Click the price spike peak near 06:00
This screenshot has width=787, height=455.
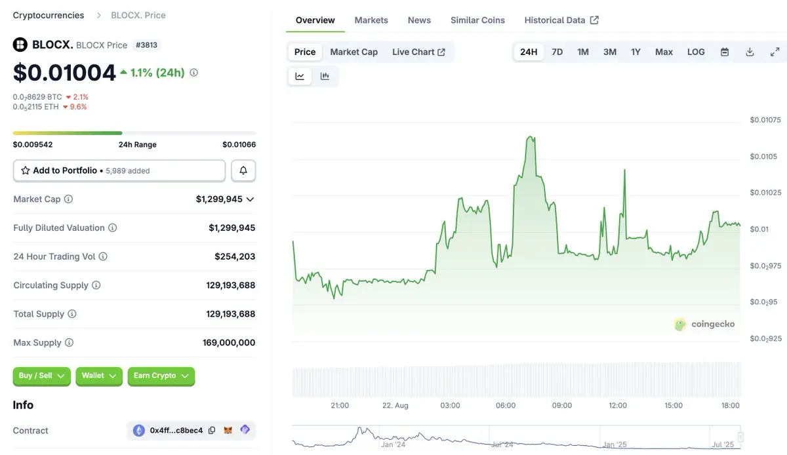530,137
